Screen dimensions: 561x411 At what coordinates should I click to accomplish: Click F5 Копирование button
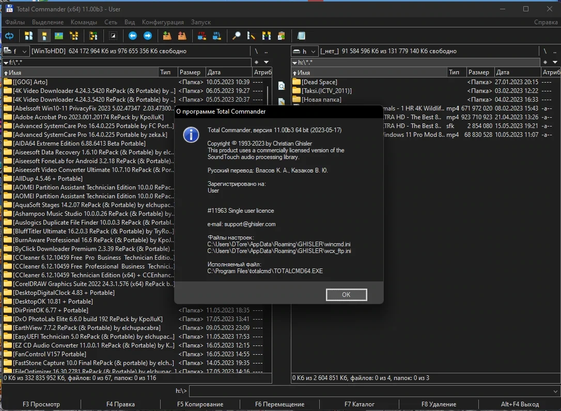200,404
